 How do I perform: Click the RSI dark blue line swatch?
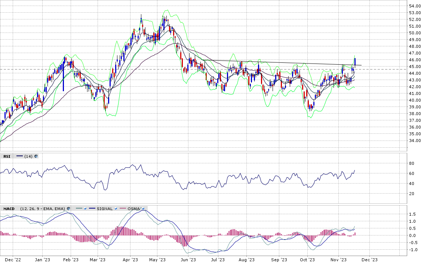tap(19, 156)
